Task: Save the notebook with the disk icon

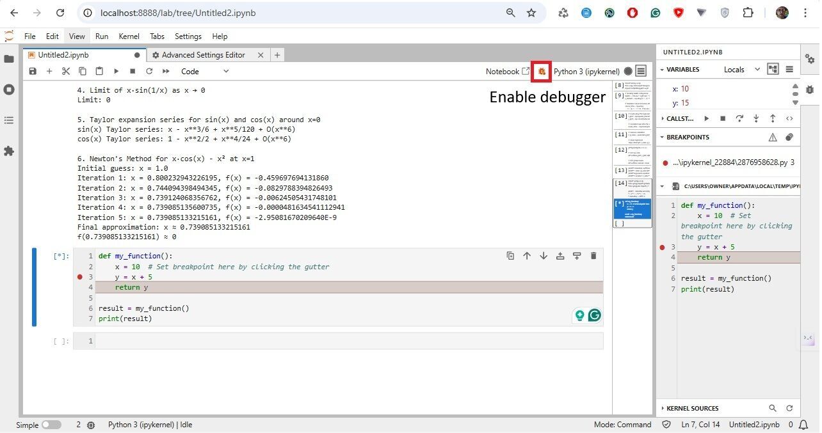Action: (33, 71)
